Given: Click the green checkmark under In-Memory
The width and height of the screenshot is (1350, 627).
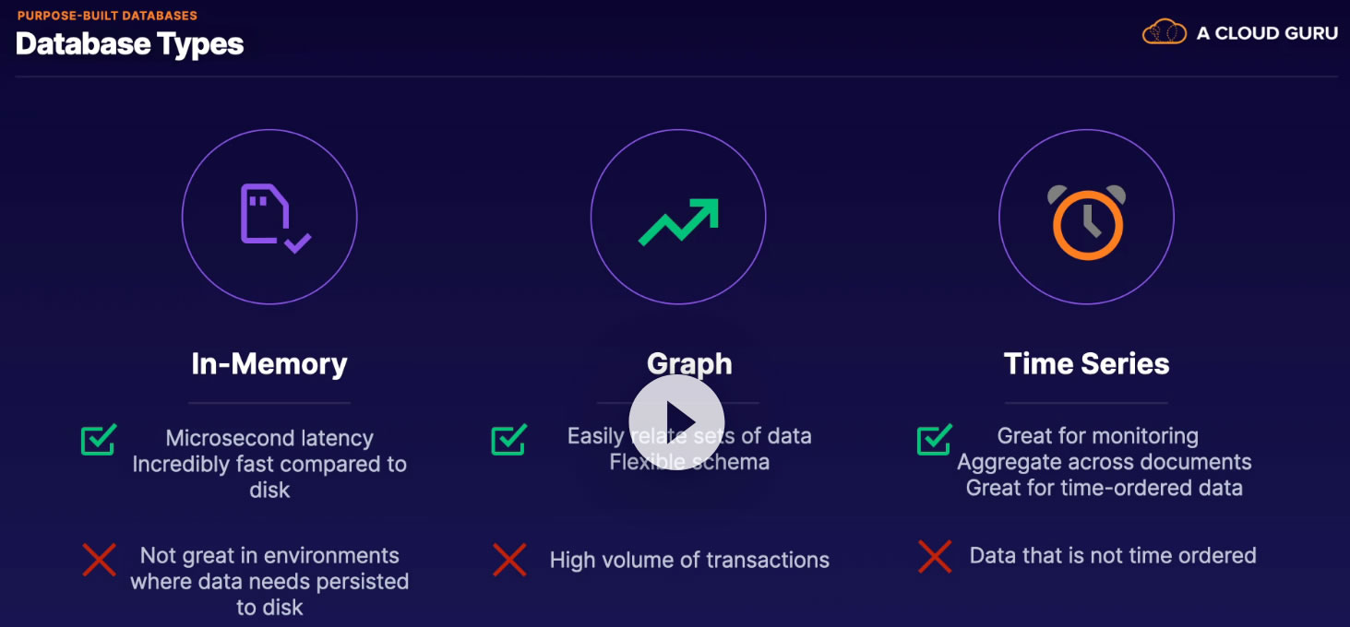Looking at the screenshot, I should (99, 439).
